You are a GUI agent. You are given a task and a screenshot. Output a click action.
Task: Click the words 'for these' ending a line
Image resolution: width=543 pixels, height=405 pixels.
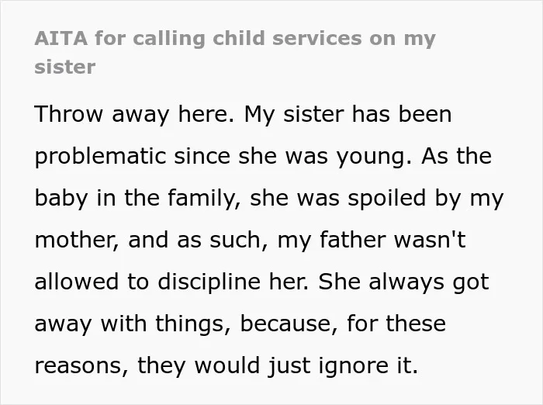coord(396,324)
